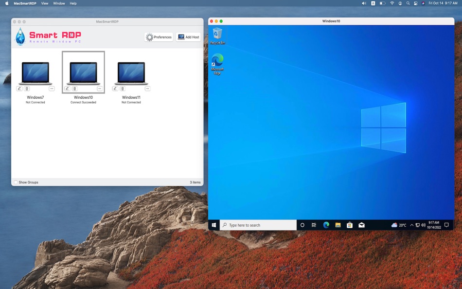Show hidden tray icons chevron

click(x=411, y=225)
